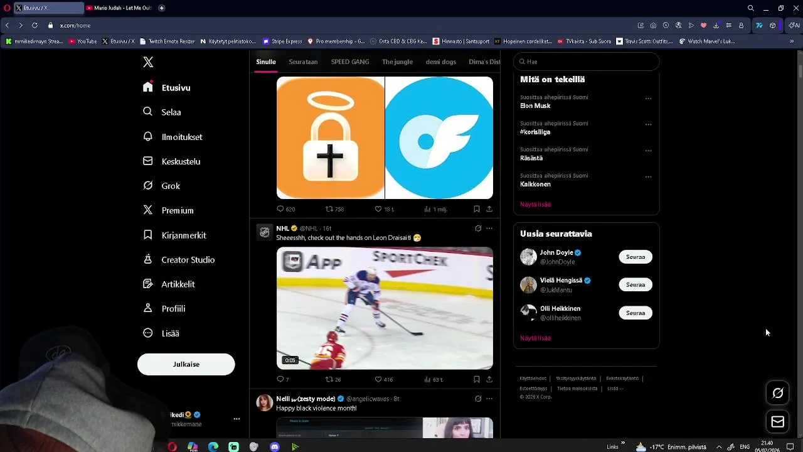Open #korisliiga trending topic

coord(535,132)
